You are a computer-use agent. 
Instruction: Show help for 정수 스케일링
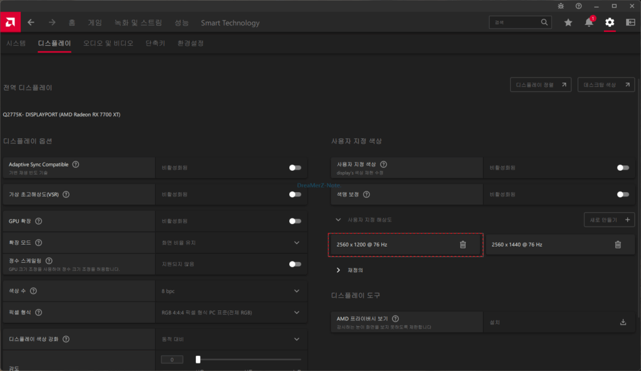[x=49, y=261]
